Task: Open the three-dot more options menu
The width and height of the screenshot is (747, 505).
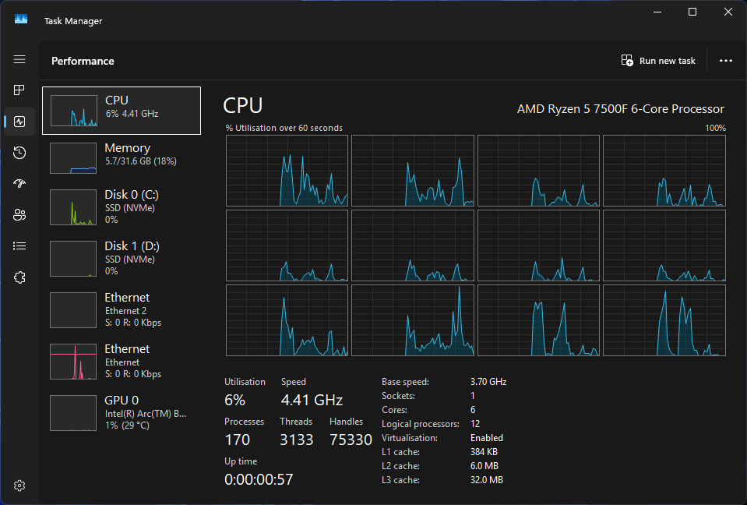Action: 726,61
